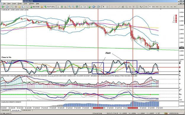Expand the Arrows objects dropdown

pyautogui.click(x=142, y=7)
